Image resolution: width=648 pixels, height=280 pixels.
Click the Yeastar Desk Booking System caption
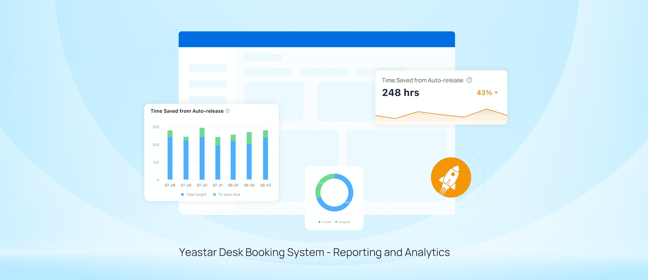[314, 252]
